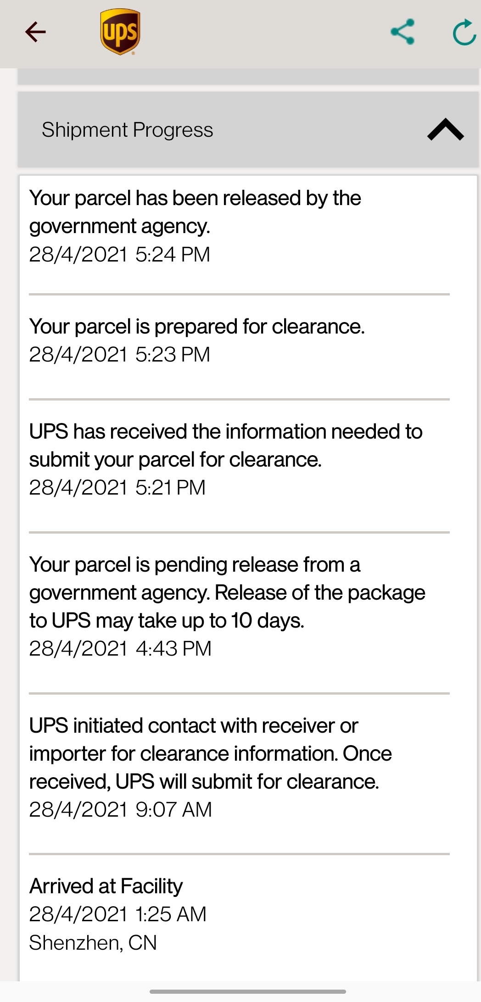The height and width of the screenshot is (1002, 481).
Task: Open the parcel released by government agency entry
Action: (195, 225)
